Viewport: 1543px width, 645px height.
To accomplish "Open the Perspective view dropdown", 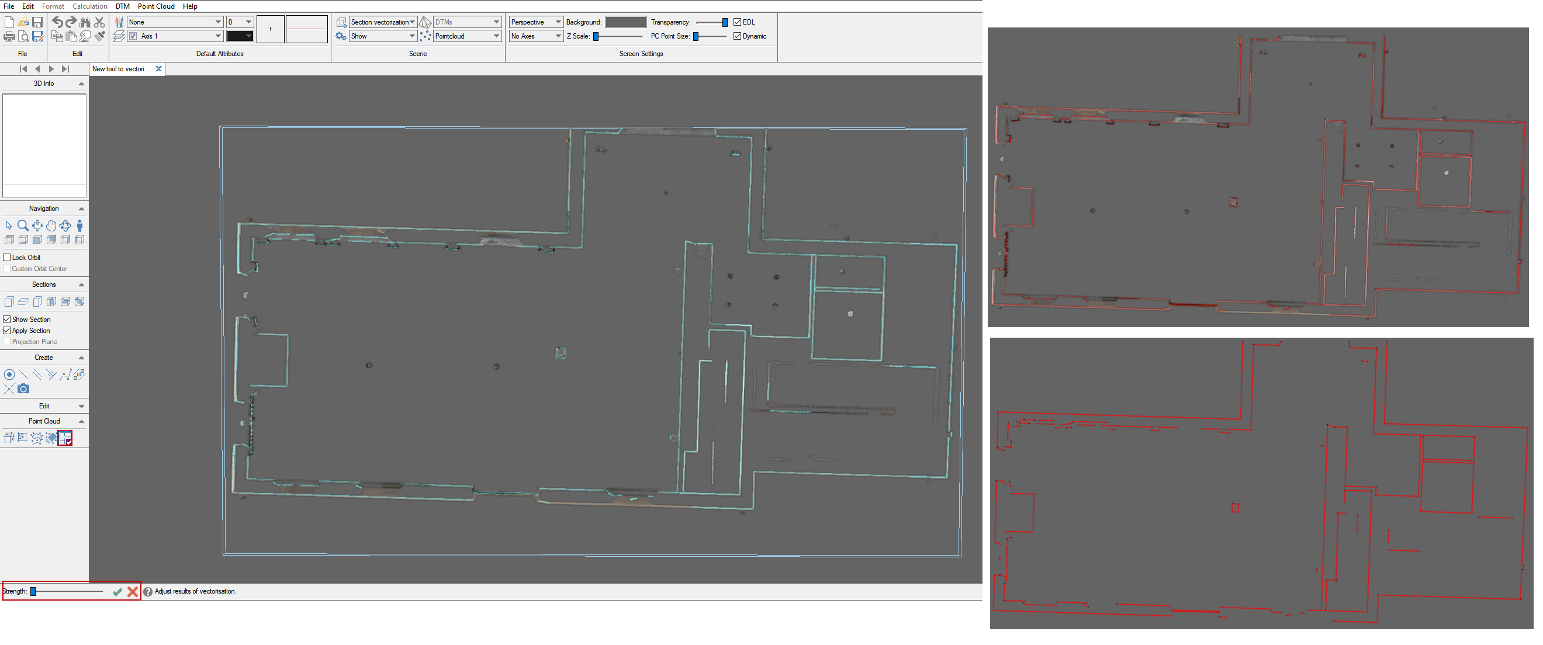I will pyautogui.click(x=535, y=22).
